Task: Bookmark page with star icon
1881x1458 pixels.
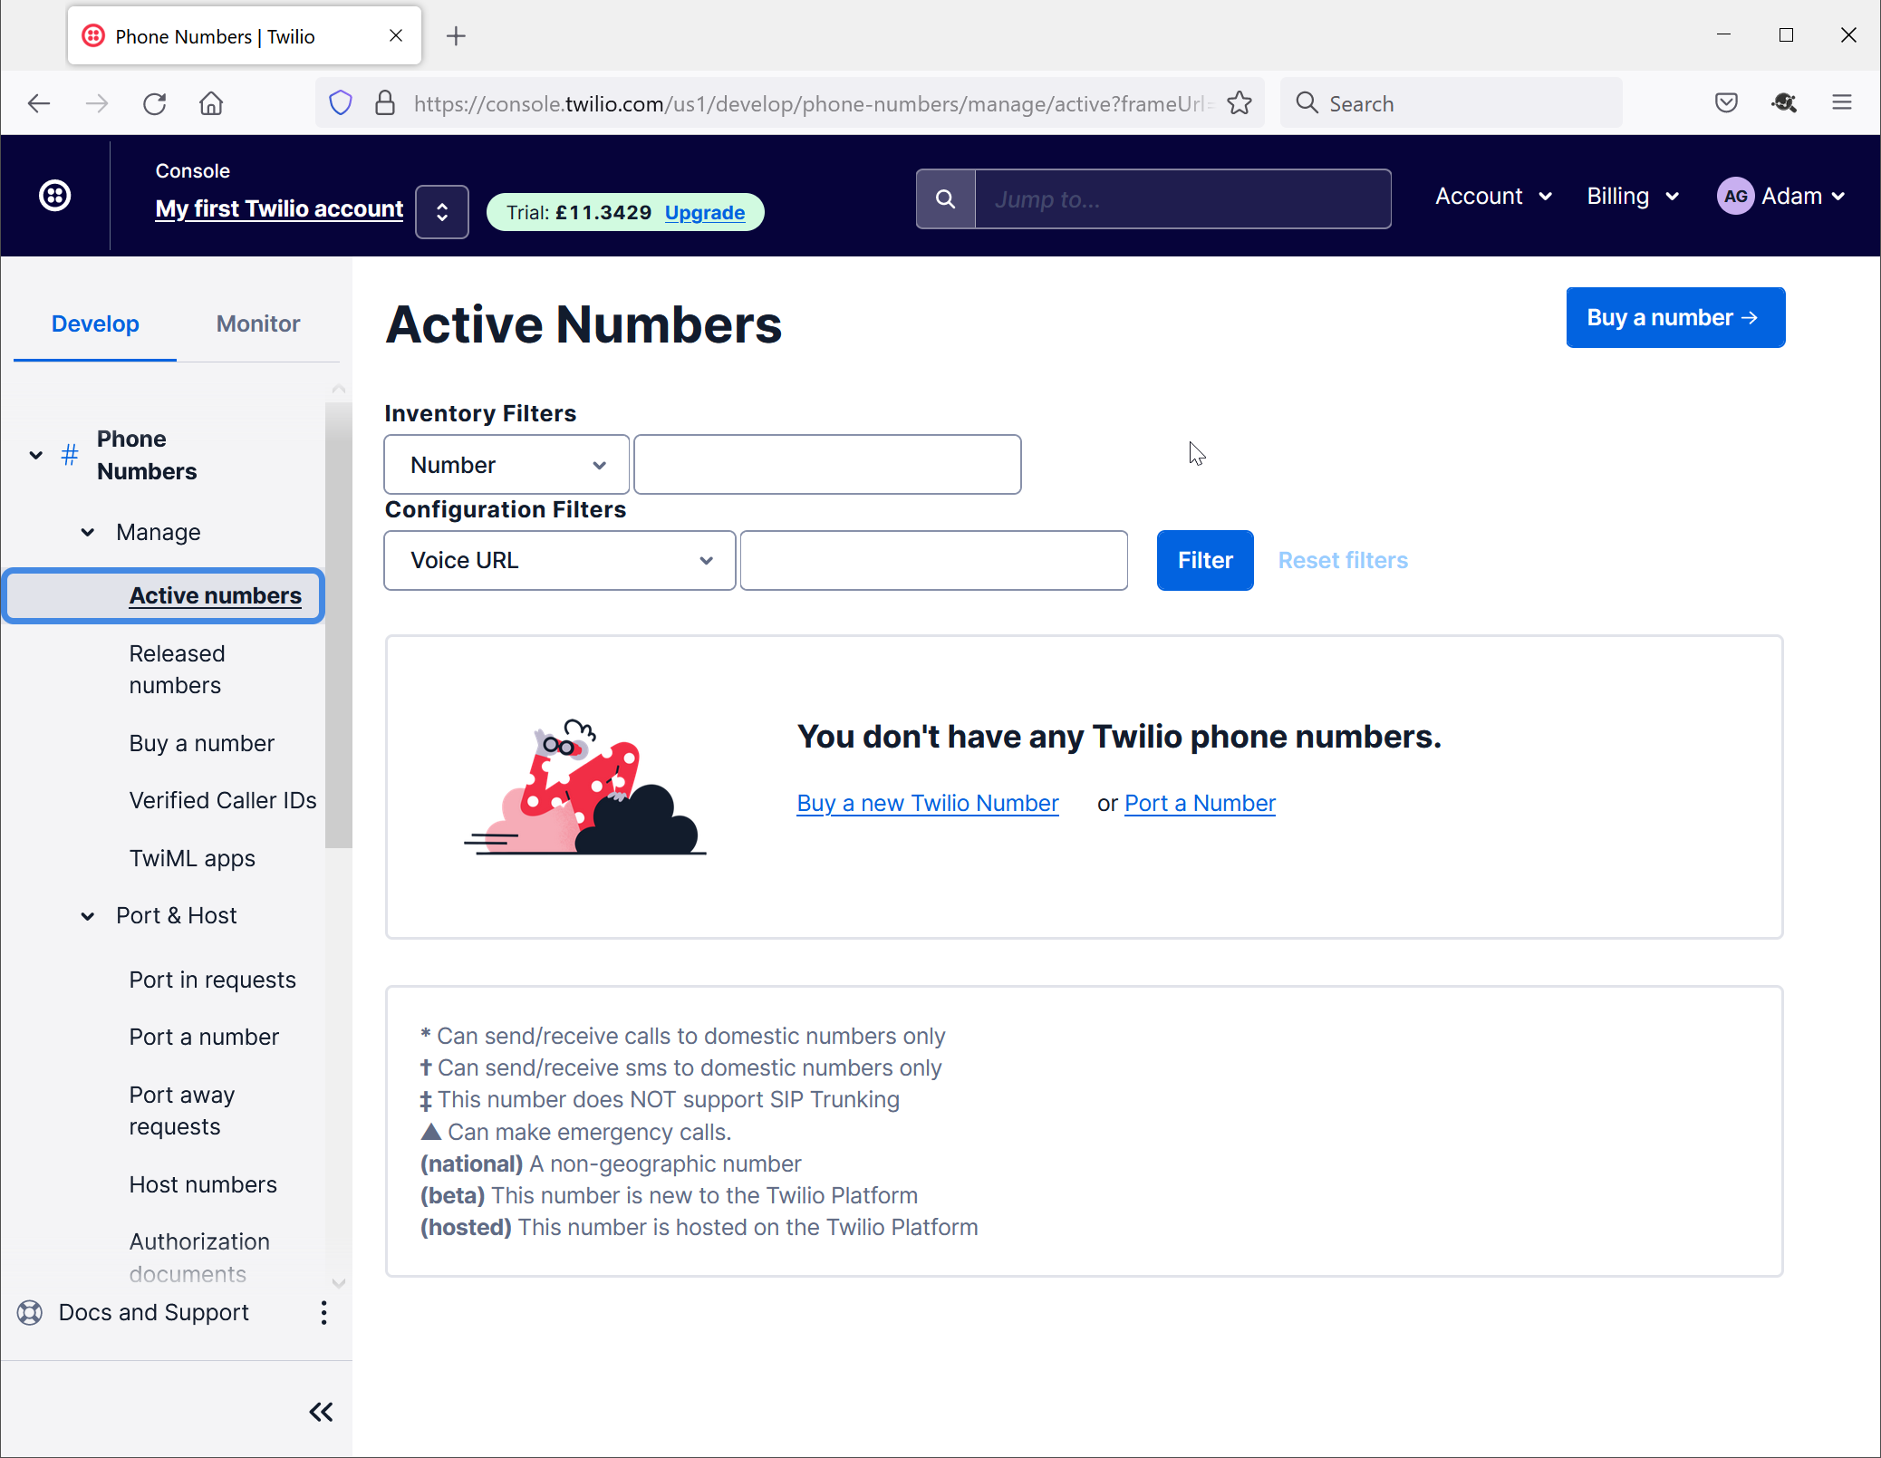Action: [x=1240, y=103]
